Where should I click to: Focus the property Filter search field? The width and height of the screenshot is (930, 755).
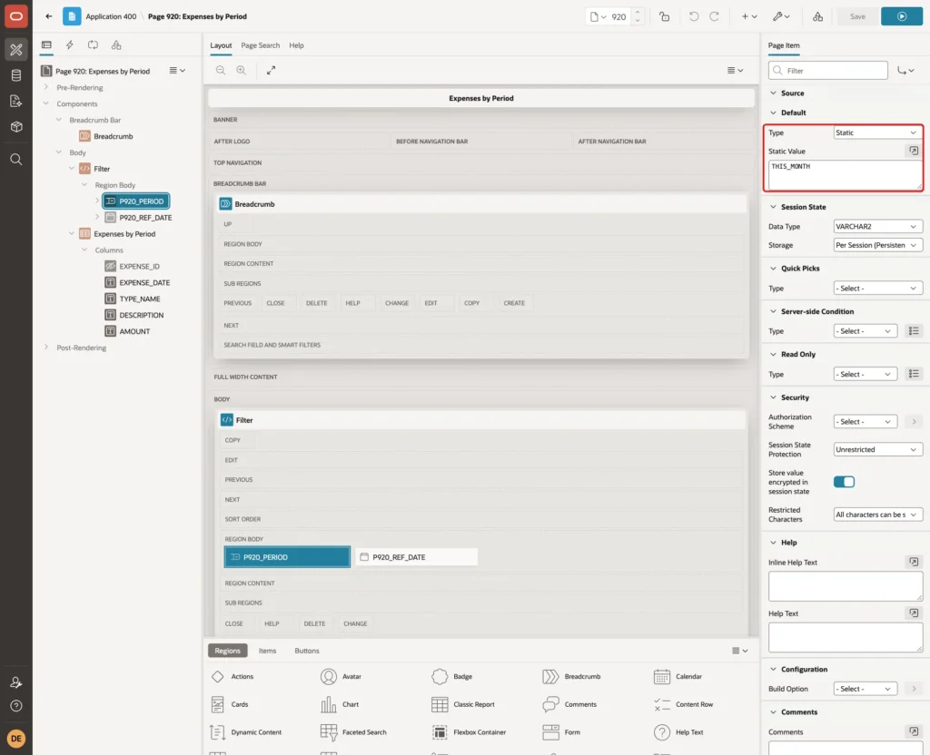(x=828, y=71)
